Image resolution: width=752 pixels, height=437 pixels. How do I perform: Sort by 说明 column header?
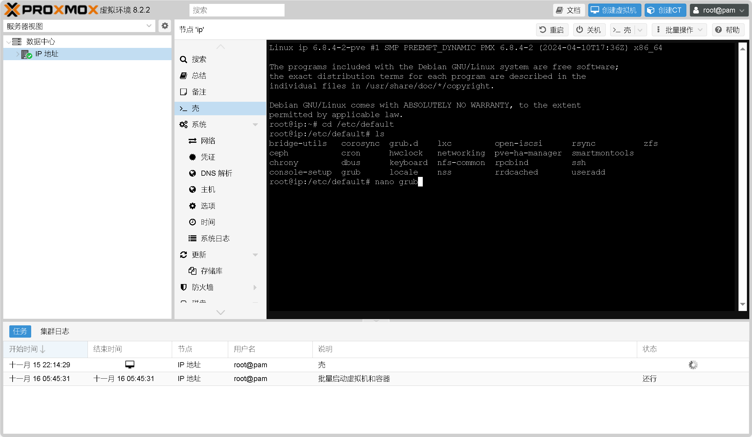(x=475, y=349)
